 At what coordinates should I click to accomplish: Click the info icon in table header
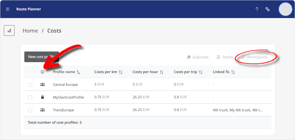[42, 72]
